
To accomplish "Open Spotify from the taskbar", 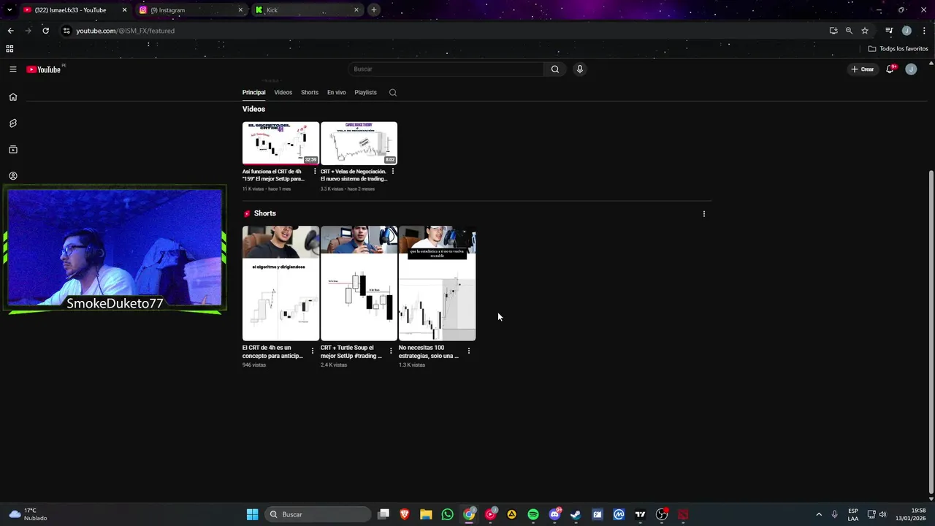I will (x=533, y=514).
